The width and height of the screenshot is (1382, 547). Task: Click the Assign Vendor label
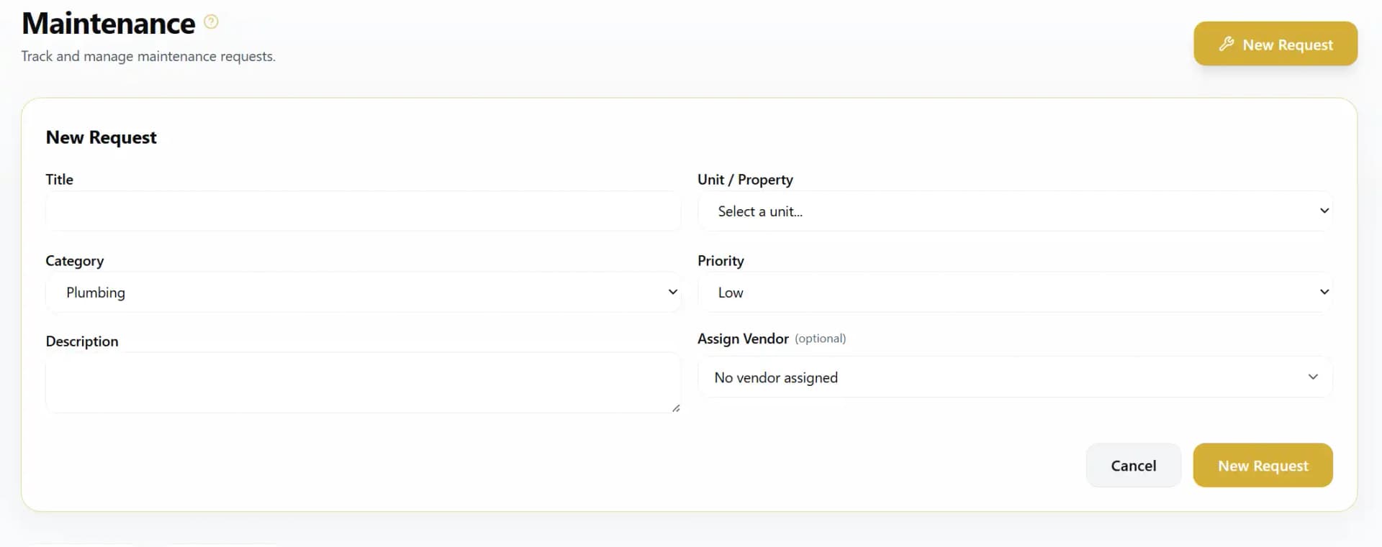click(743, 339)
